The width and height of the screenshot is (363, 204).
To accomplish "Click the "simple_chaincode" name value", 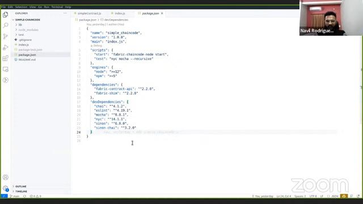I will [x=123, y=33].
